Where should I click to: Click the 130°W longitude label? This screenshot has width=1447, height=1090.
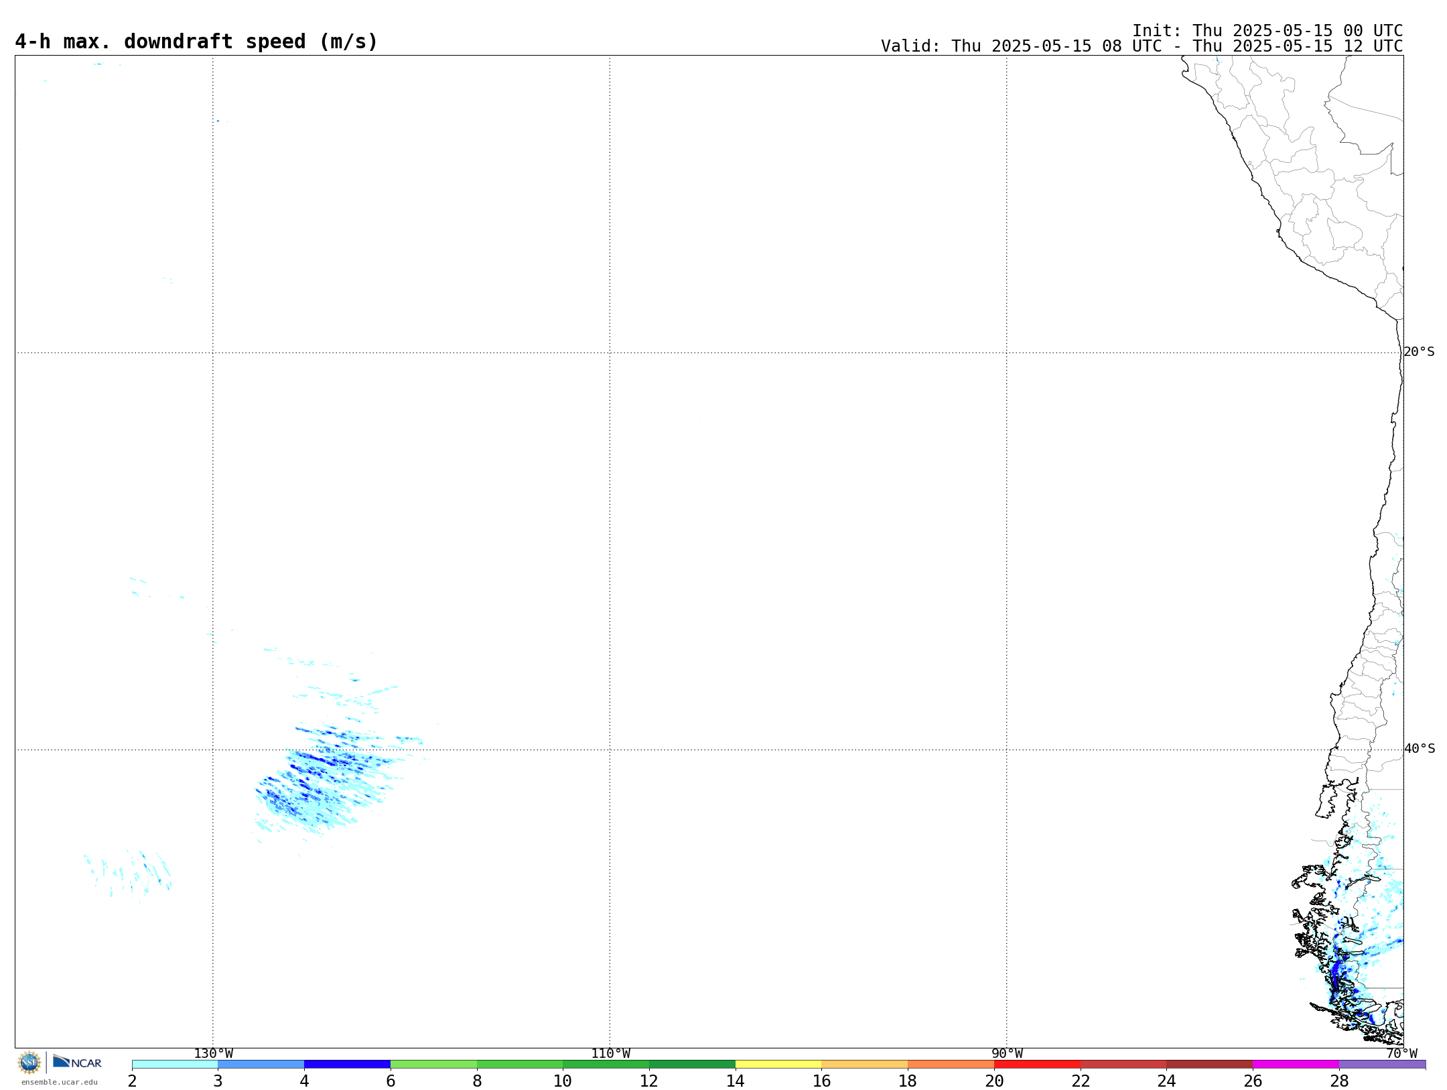[213, 1053]
